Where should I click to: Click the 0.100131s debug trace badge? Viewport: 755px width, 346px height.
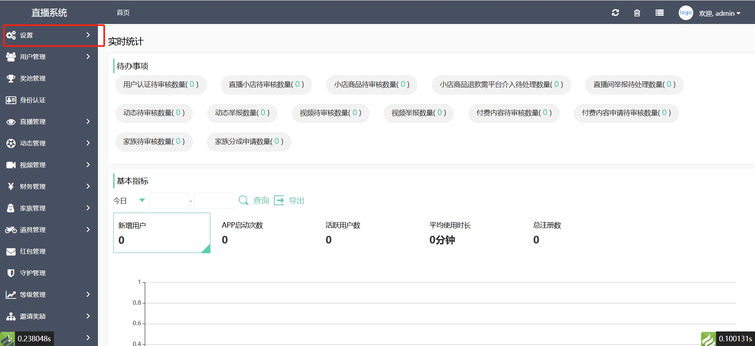728,339
